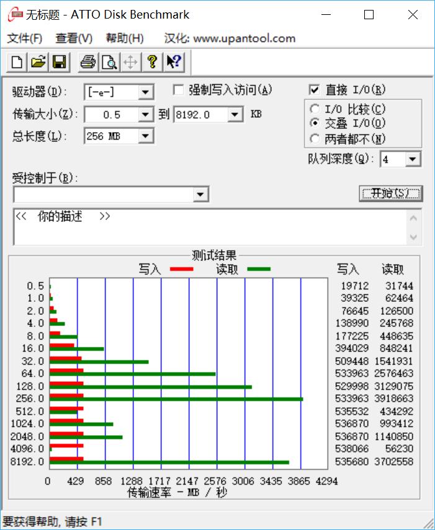This screenshot has height=530, width=435.
Task: Uncheck the 直接 I/O(R) checkbox
Action: pyautogui.click(x=314, y=90)
